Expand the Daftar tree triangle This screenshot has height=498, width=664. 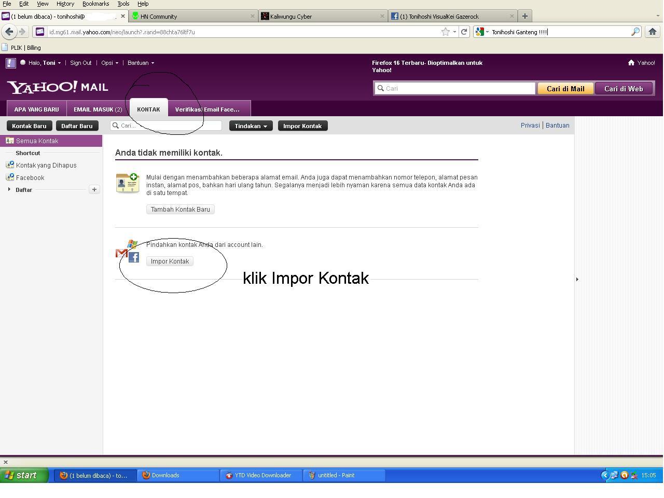(x=9, y=189)
